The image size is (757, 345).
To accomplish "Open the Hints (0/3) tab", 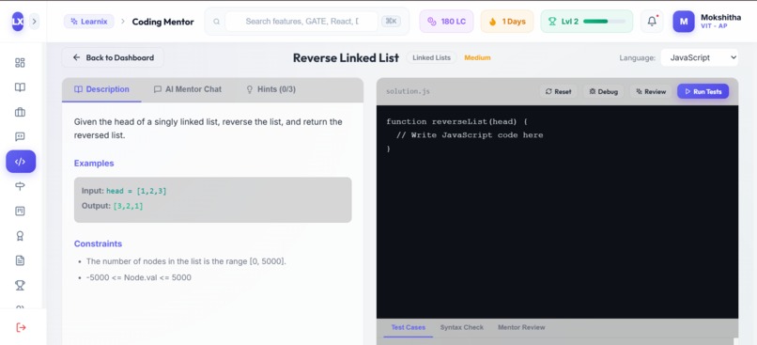I will pyautogui.click(x=270, y=89).
